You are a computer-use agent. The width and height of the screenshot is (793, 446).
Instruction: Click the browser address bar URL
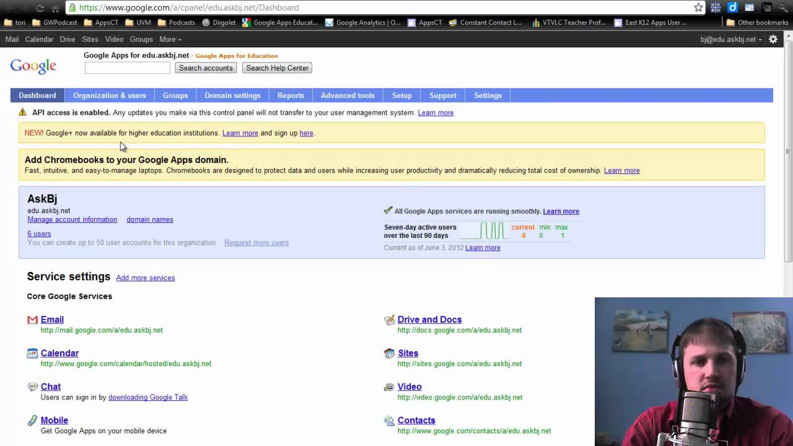click(x=189, y=7)
